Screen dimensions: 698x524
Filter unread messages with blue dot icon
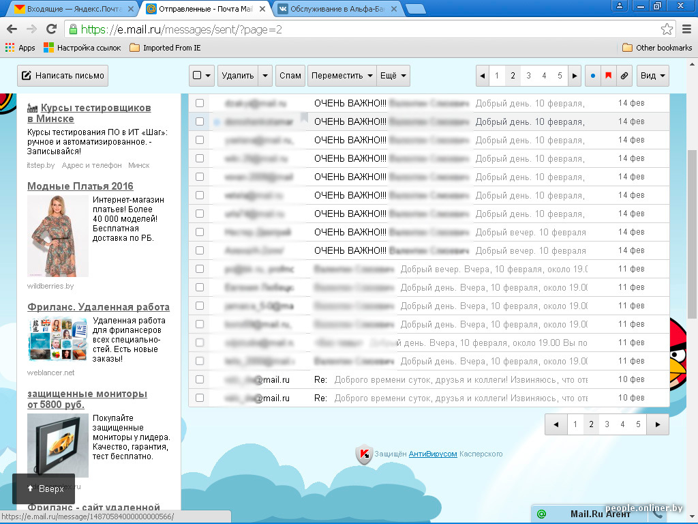(592, 76)
